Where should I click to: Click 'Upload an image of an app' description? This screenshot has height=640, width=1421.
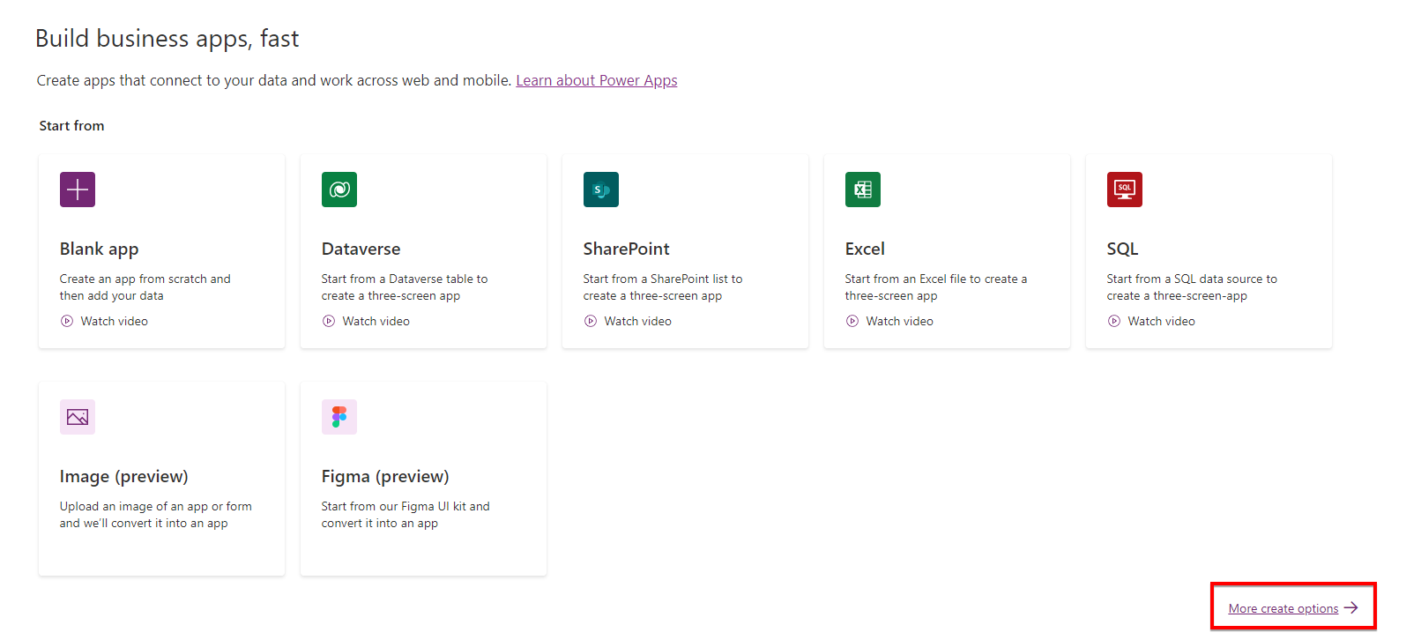coord(156,515)
